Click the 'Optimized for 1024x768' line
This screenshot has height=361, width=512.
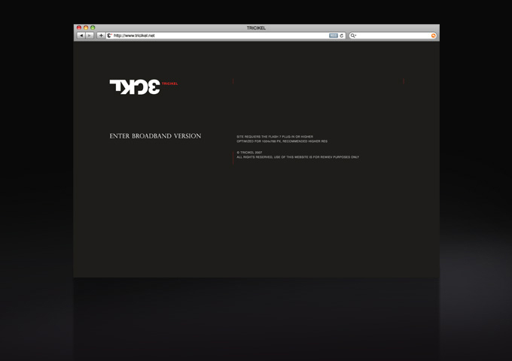tap(282, 141)
